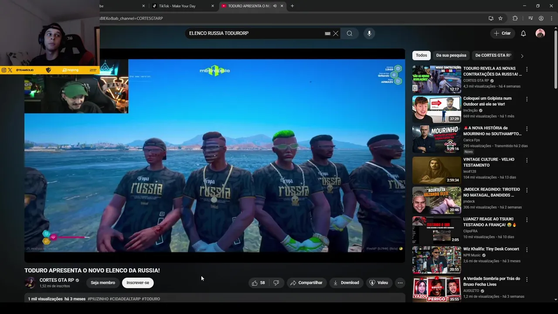
Task: Open options for LUANZ7 REAGE video
Action: (x=527, y=220)
